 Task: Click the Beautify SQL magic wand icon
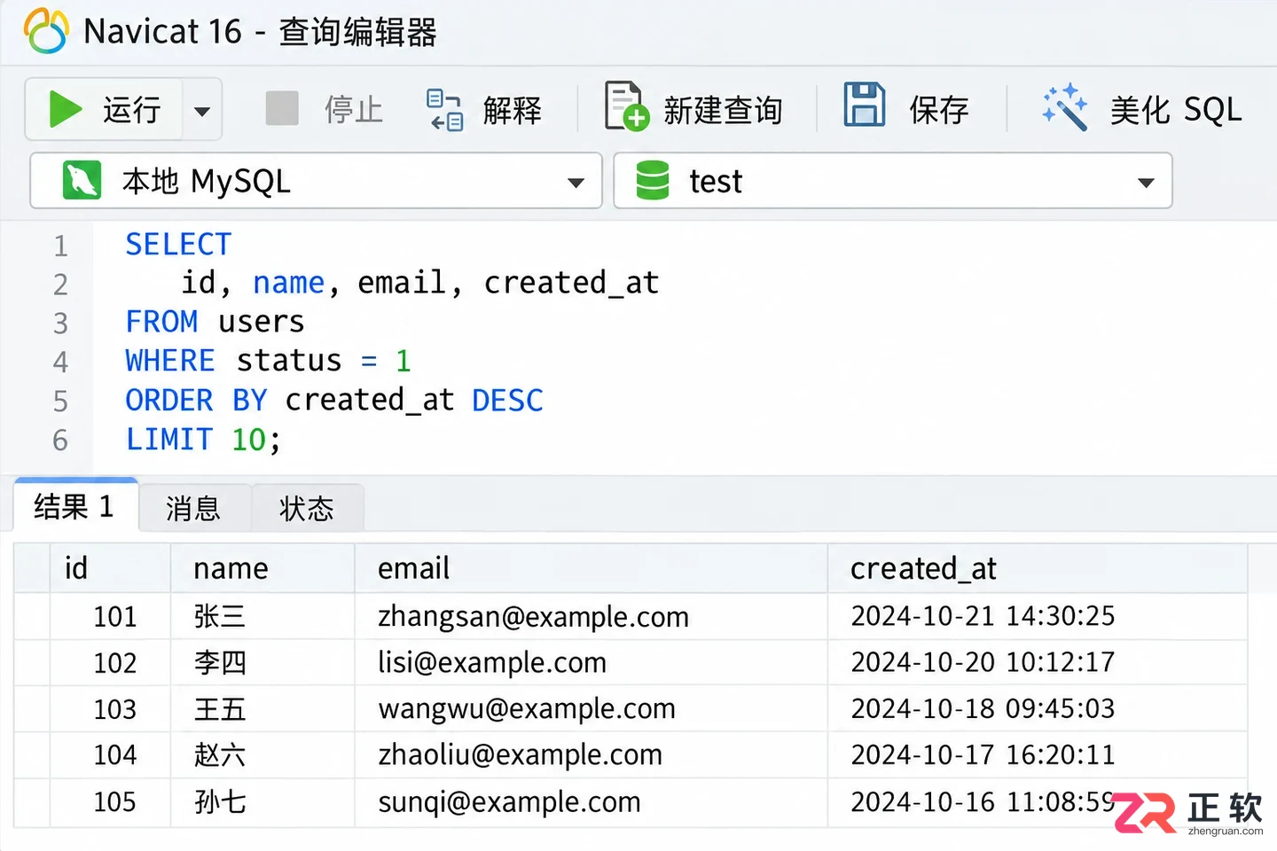click(x=1065, y=107)
